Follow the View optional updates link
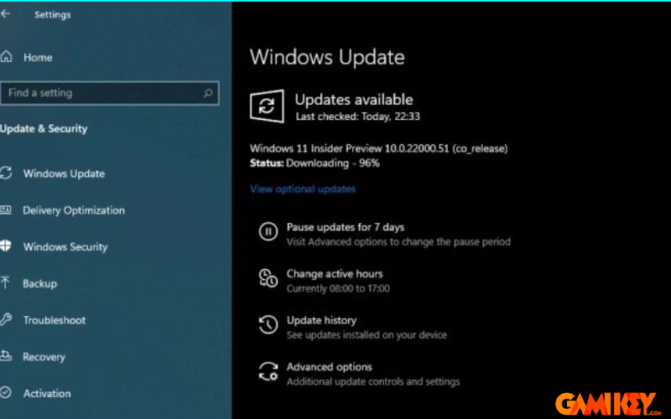This screenshot has height=419, width=671. coord(303,189)
